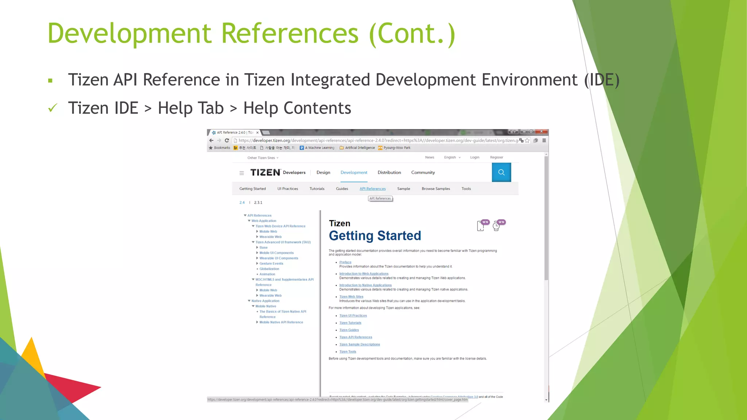The width and height of the screenshot is (747, 420).
Task: Expand the Base tree node
Action: click(257, 248)
